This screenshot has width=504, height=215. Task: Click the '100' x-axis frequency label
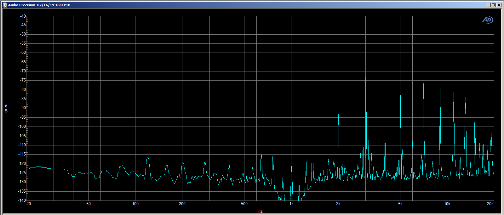click(x=135, y=204)
